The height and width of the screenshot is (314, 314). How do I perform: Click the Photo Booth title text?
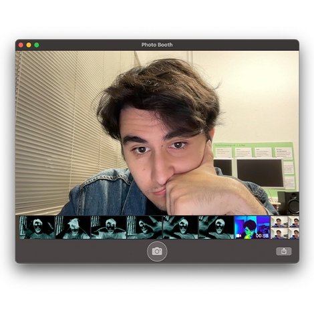point(157,45)
